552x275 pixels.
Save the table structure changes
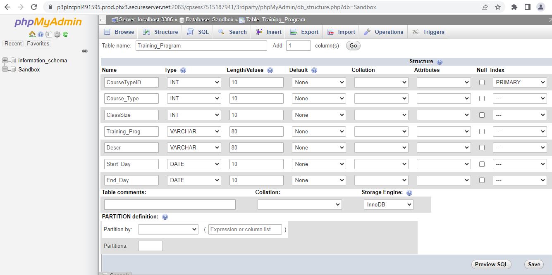[x=533, y=264]
